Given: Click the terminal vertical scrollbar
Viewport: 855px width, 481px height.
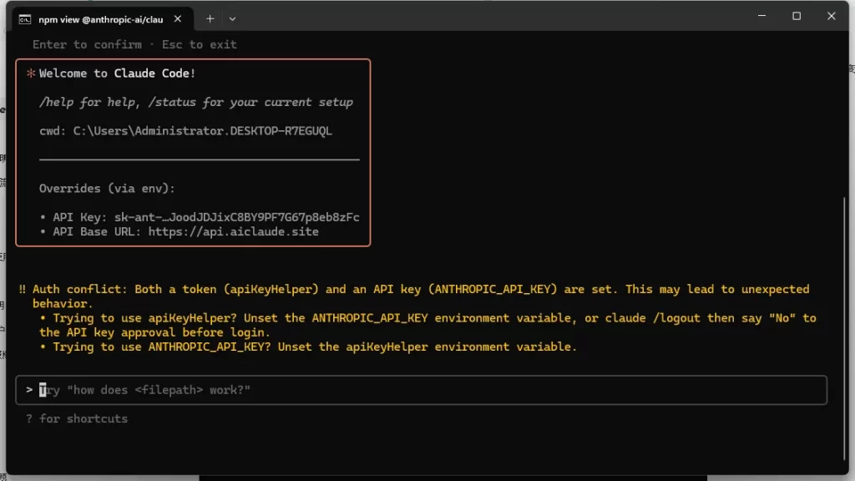Looking at the screenshot, I should (844, 327).
